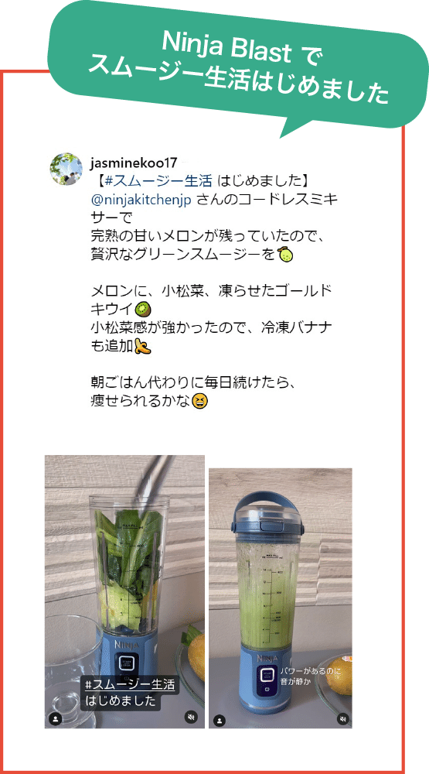The width and height of the screenshot is (429, 774).
Task: Click the kiwi emoji in caption
Action: click(x=142, y=309)
